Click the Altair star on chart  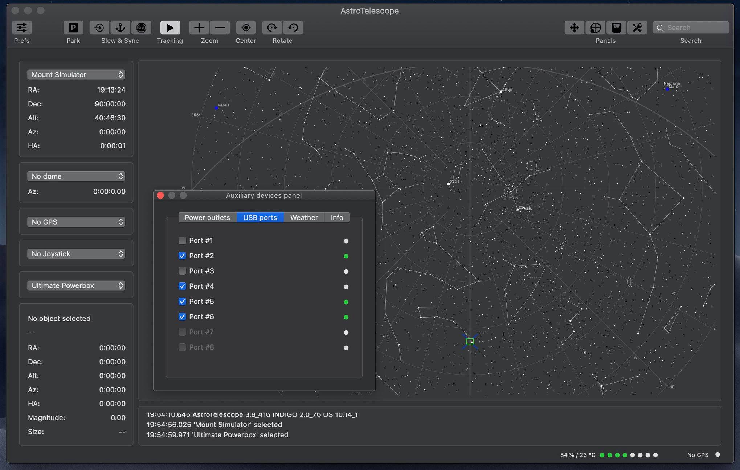(501, 91)
